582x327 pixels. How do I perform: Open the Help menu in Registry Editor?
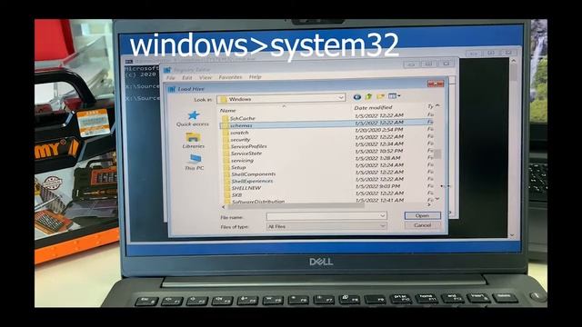point(255,76)
